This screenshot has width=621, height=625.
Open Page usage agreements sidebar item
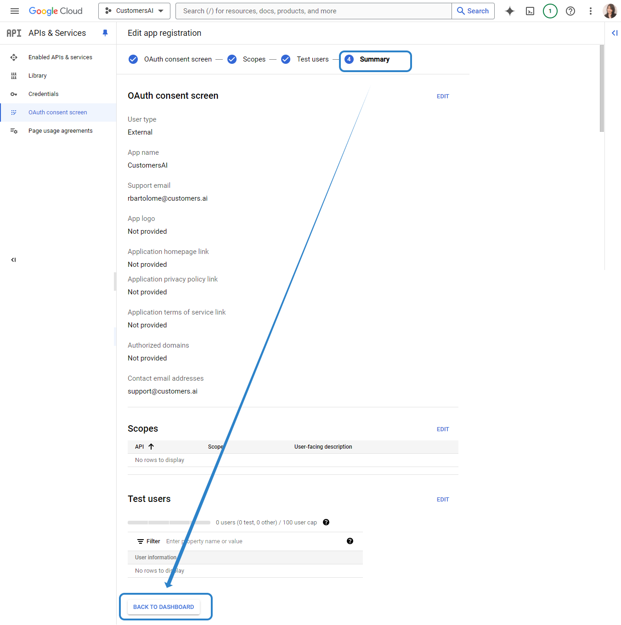[61, 131]
